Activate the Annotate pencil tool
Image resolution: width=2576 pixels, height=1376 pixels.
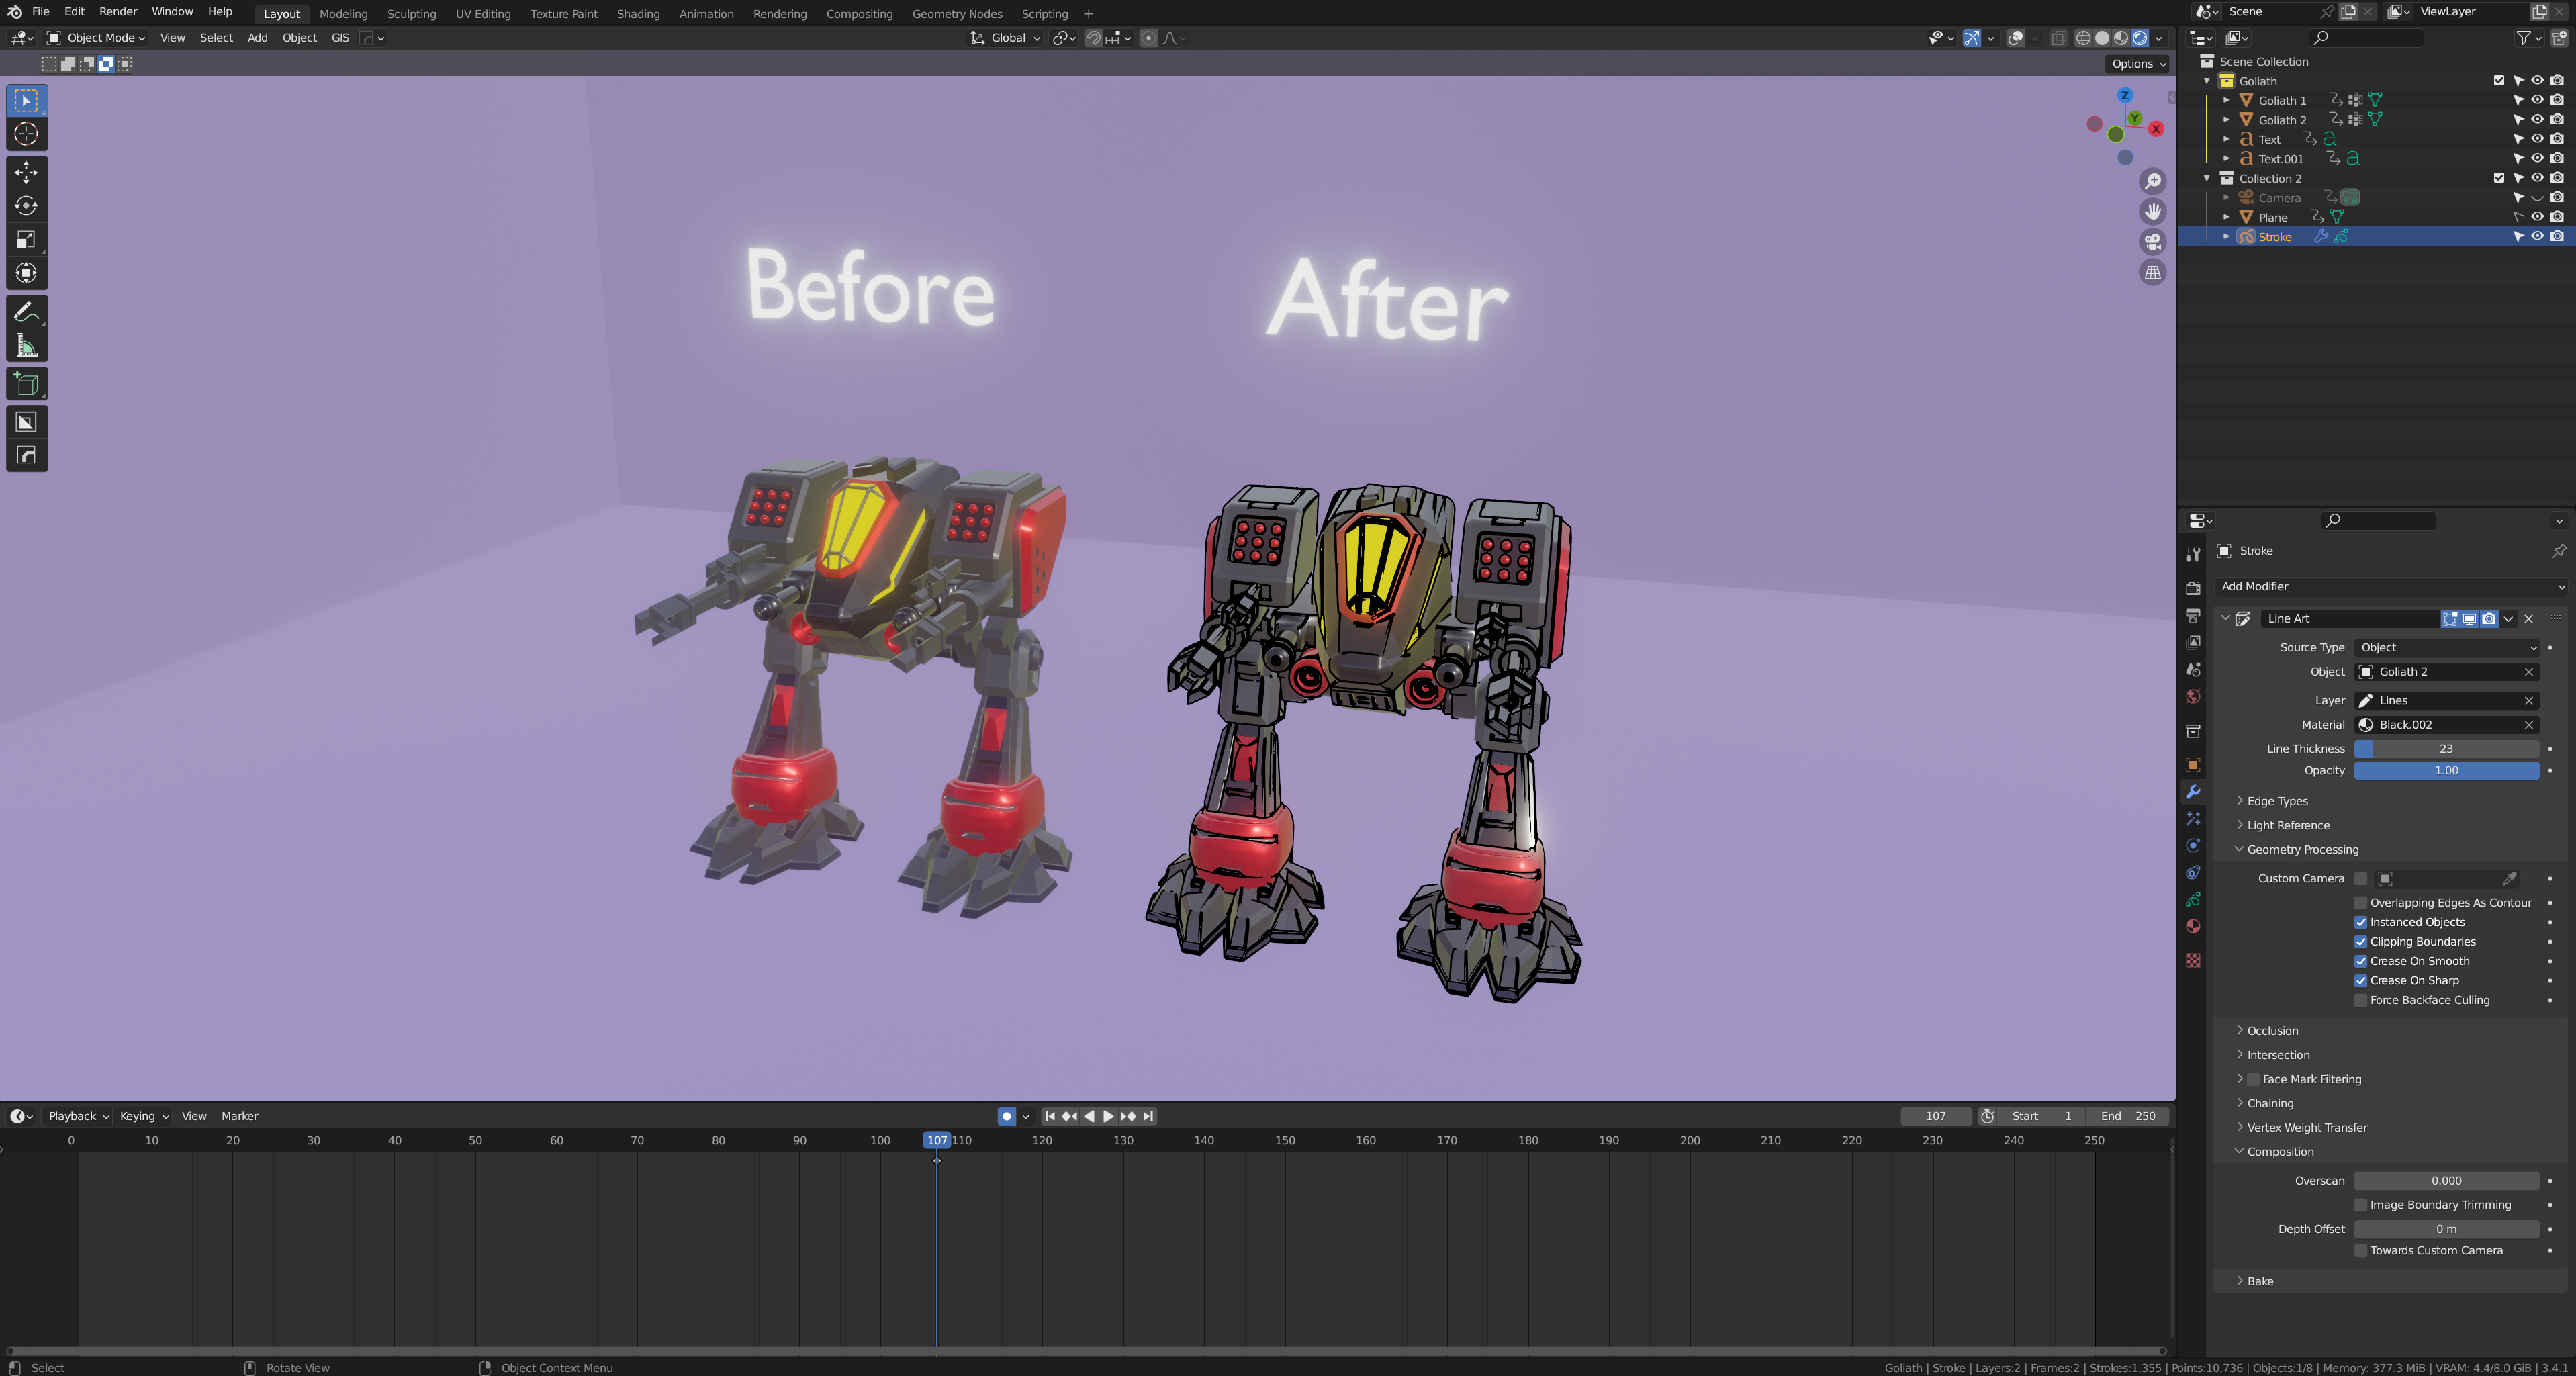pos(27,312)
